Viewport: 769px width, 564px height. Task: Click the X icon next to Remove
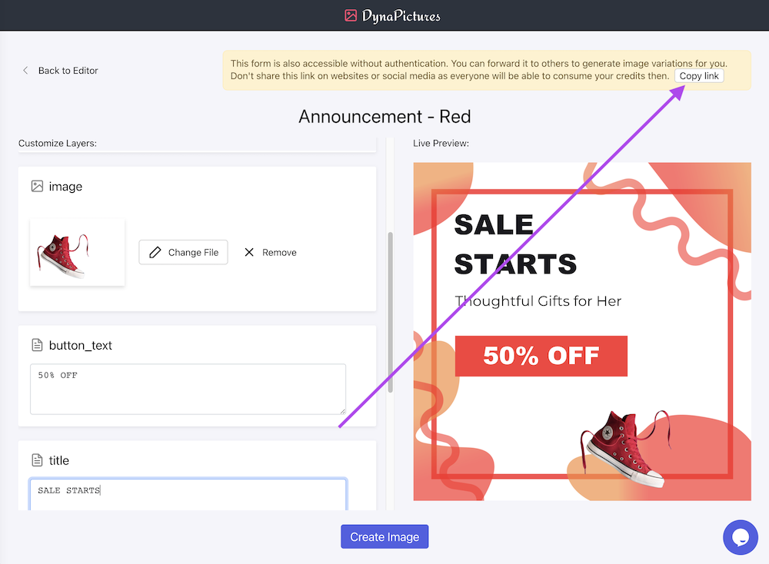(x=249, y=252)
